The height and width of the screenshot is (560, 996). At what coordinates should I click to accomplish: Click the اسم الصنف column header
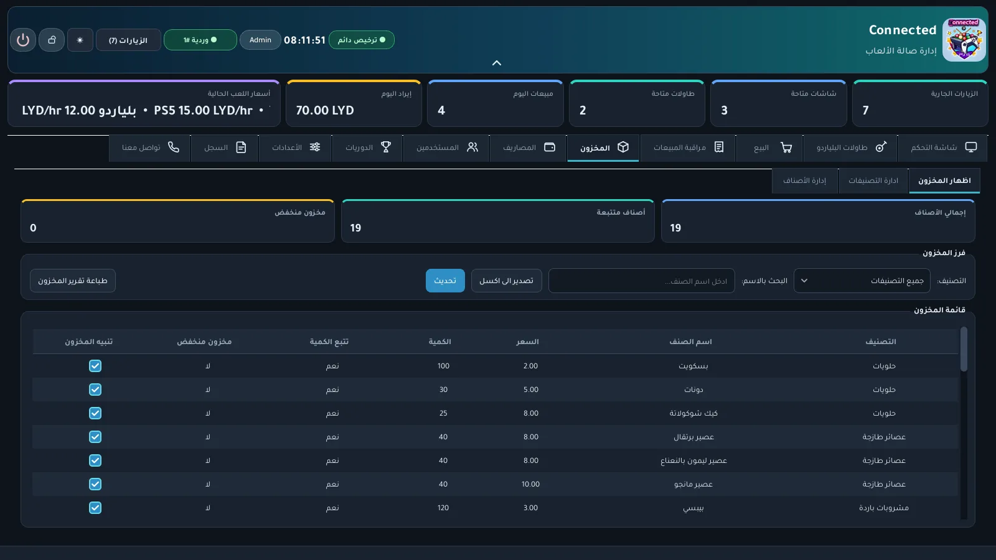pyautogui.click(x=690, y=342)
